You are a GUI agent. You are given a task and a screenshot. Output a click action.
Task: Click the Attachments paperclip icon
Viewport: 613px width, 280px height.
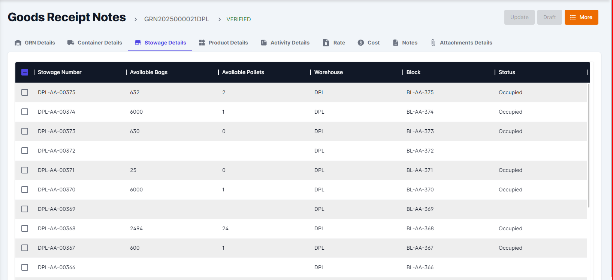pos(433,43)
